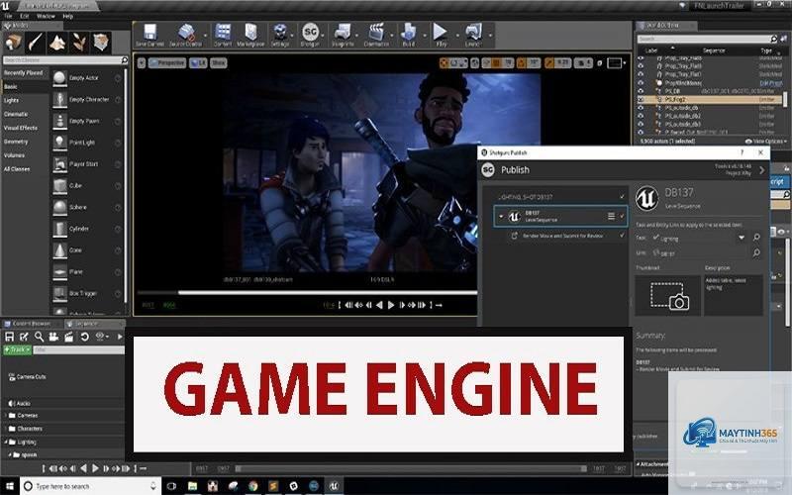Click the Sequencer restore/loop circular arrow icon
Viewport: 792px width, 495px height.
[x=84, y=337]
